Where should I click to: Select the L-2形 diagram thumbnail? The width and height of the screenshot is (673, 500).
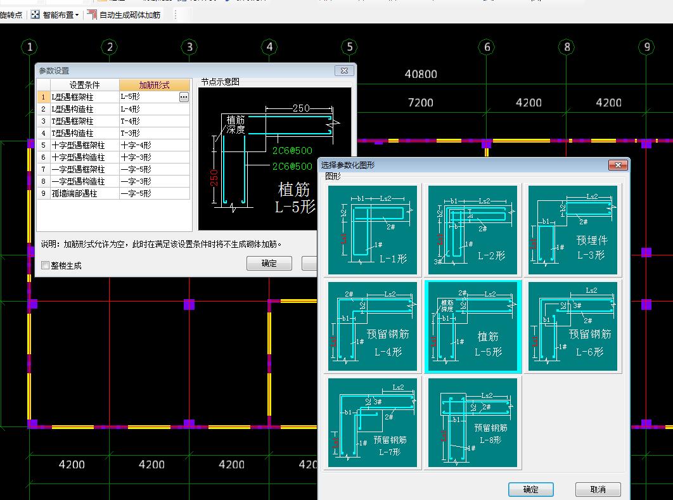[473, 230]
